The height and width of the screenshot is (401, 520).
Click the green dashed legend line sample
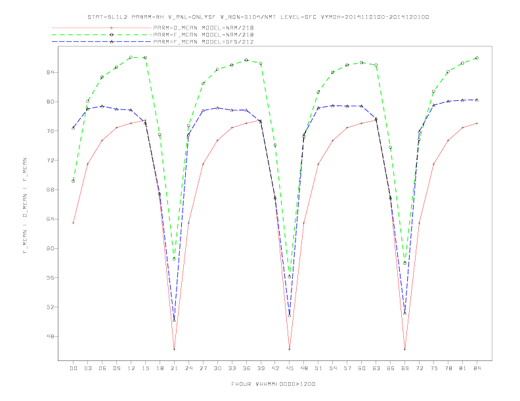(x=102, y=35)
